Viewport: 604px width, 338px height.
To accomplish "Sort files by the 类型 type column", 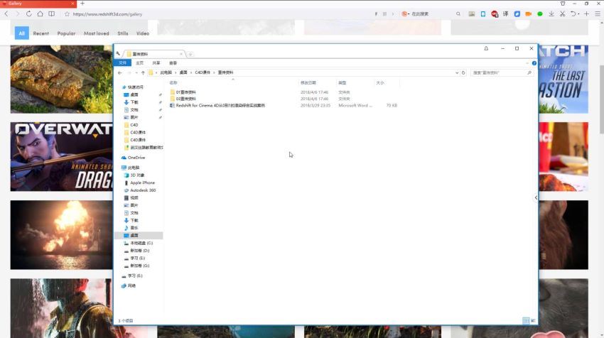I will coord(342,83).
